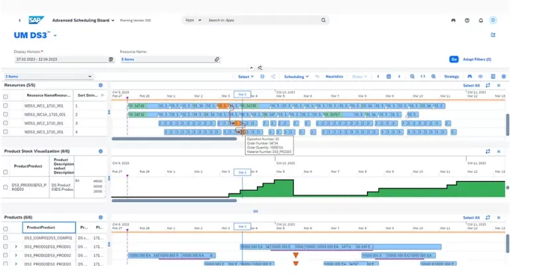The height and width of the screenshot is (277, 539).
Task: Click the network relationships toolbar icon
Action: tap(273, 77)
